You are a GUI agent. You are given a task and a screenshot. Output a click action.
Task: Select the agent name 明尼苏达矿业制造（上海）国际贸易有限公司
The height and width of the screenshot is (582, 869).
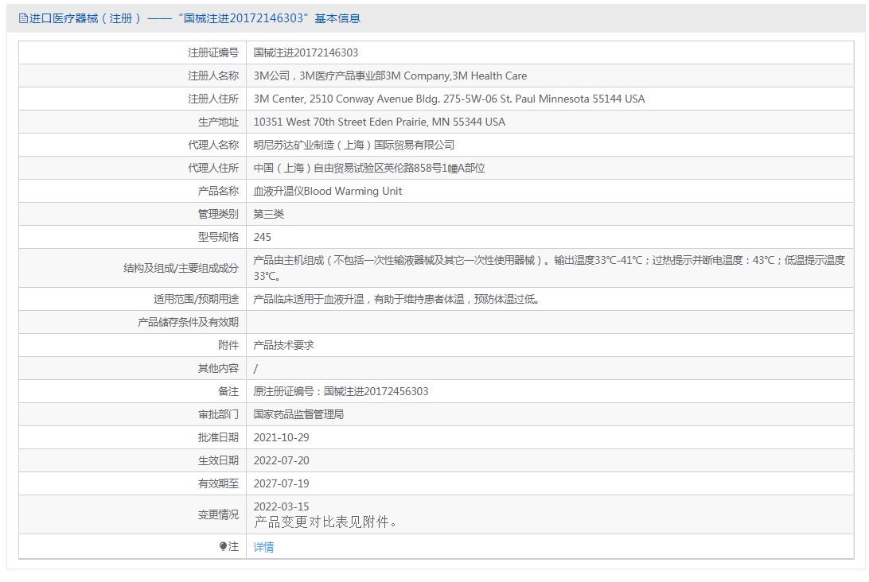tap(353, 145)
